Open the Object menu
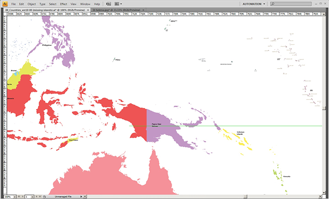 coord(31,4)
